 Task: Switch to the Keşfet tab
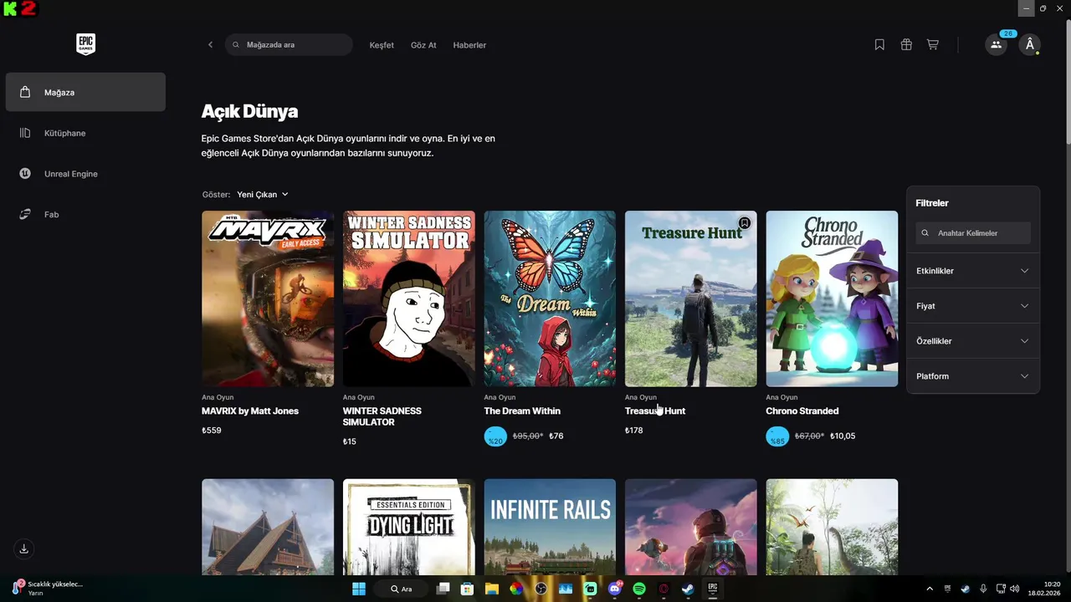[382, 45]
